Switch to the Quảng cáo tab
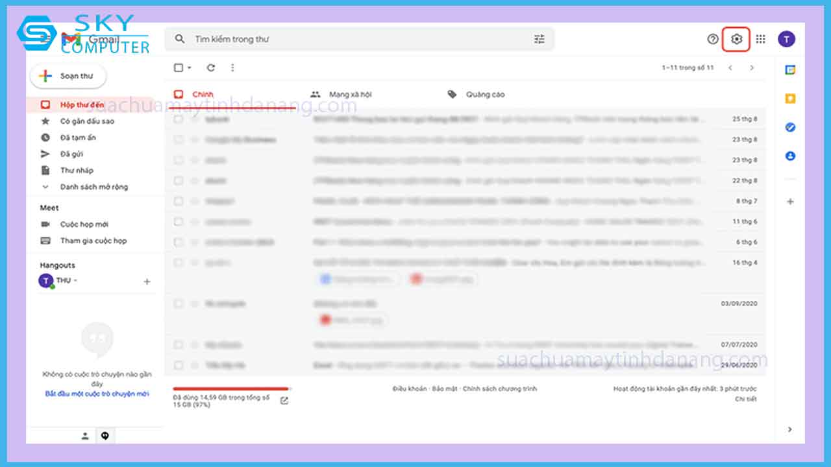The width and height of the screenshot is (831, 467). 485,95
